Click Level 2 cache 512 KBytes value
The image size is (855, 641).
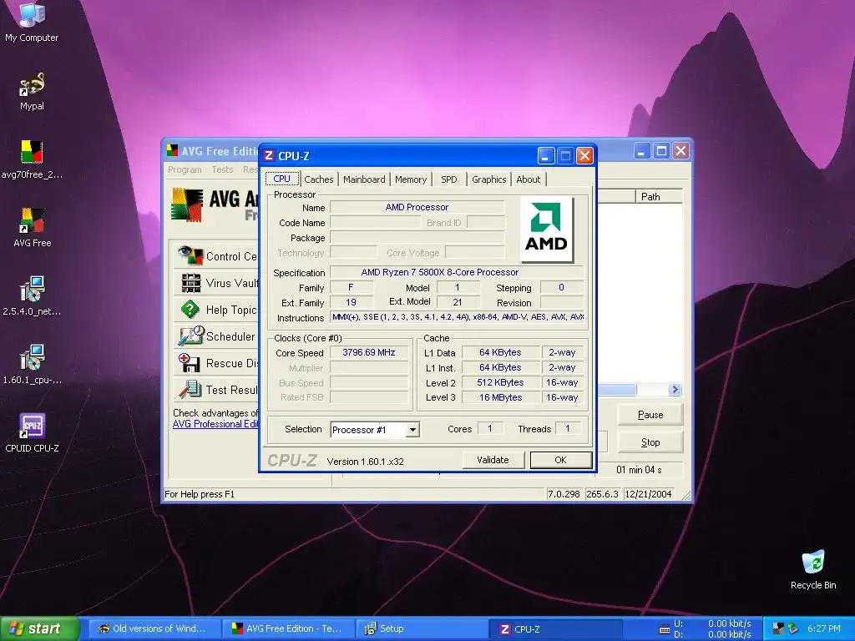501,382
